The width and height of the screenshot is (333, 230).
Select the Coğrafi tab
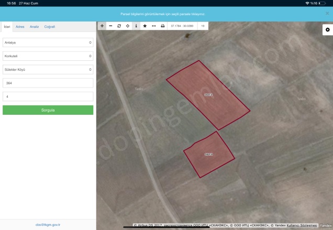point(50,26)
